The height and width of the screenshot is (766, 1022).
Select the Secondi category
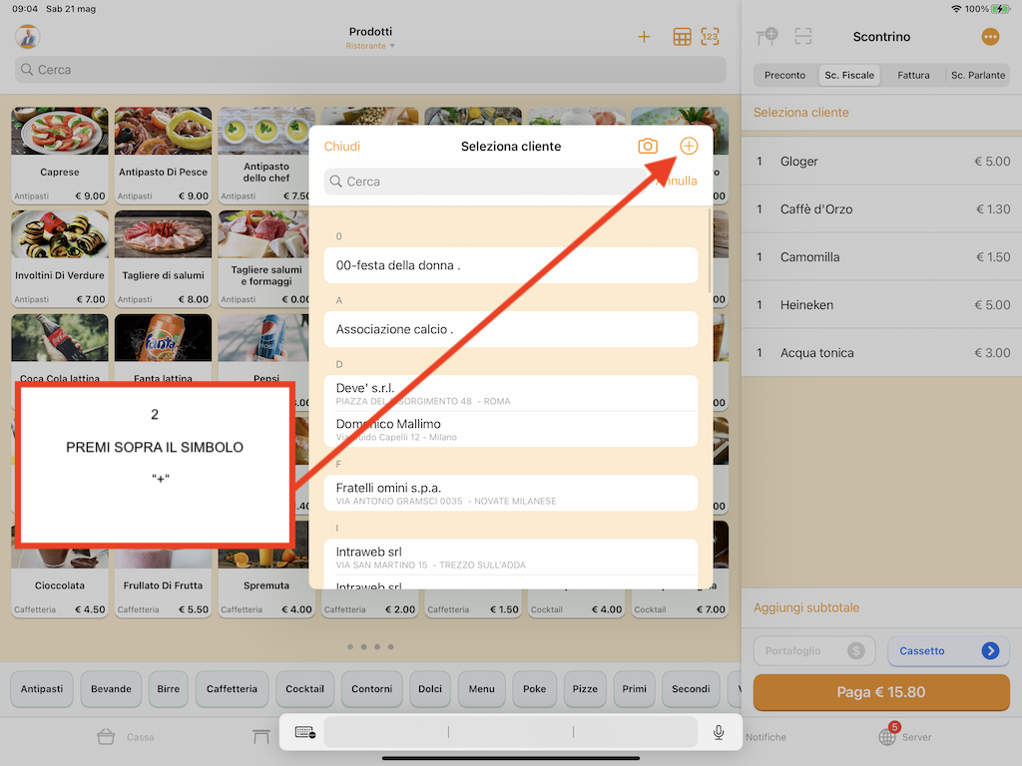tap(691, 689)
